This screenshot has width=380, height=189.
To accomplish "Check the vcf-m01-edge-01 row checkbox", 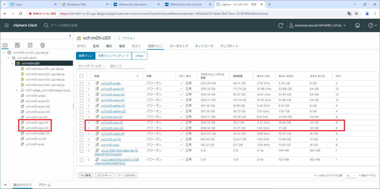I will pos(81,106).
